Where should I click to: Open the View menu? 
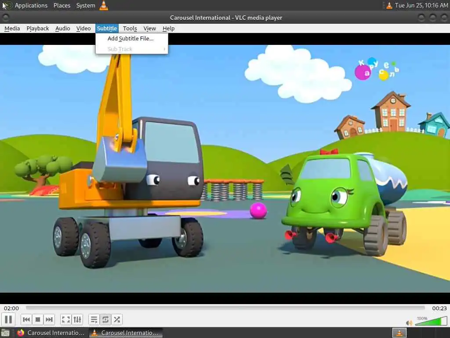coord(149,29)
